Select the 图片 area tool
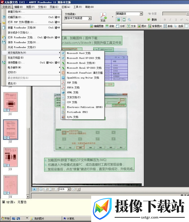Image resolution: width=189 pixels, height=222 pixels. click(x=142, y=26)
